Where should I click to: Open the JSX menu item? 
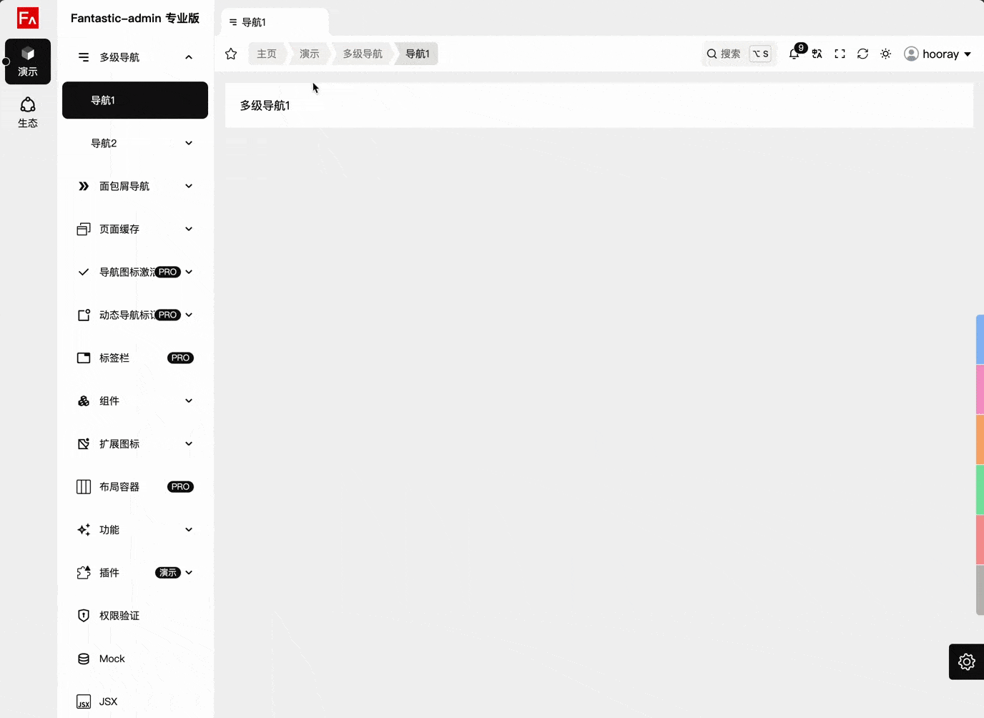[x=135, y=702]
